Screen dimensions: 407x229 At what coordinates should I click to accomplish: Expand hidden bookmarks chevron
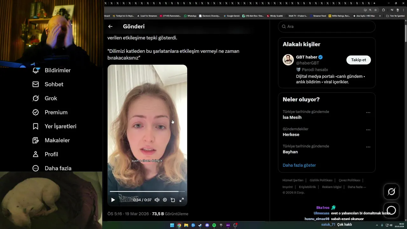380,16
